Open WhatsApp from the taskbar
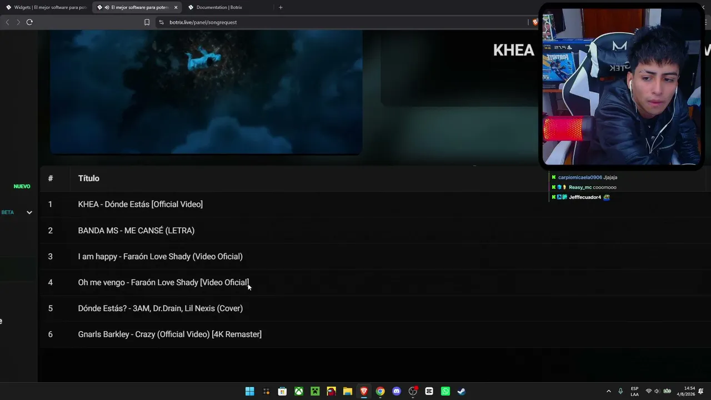Image resolution: width=711 pixels, height=400 pixels. pos(445,391)
